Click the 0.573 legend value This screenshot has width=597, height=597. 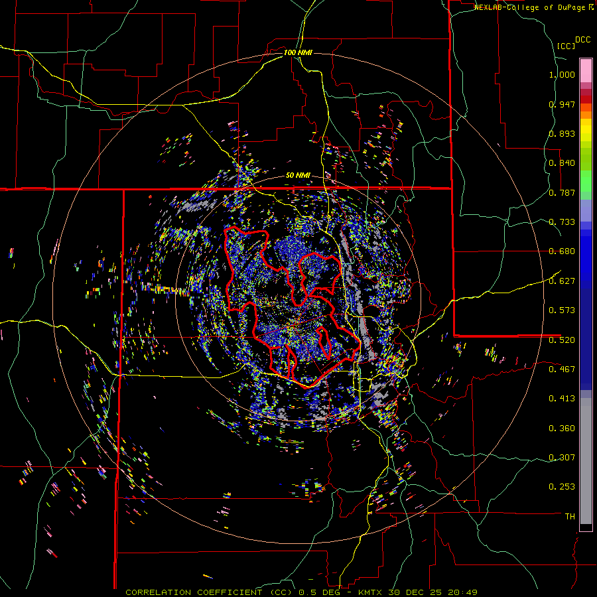[562, 310]
